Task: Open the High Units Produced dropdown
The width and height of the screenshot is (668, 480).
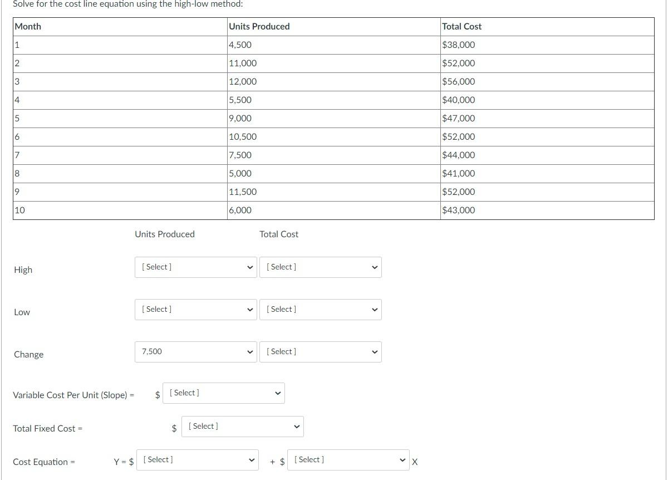Action: (x=195, y=267)
